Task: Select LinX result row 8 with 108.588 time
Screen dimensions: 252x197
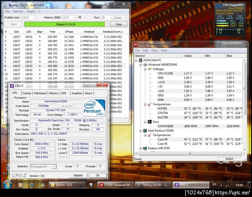Action: click(x=64, y=66)
